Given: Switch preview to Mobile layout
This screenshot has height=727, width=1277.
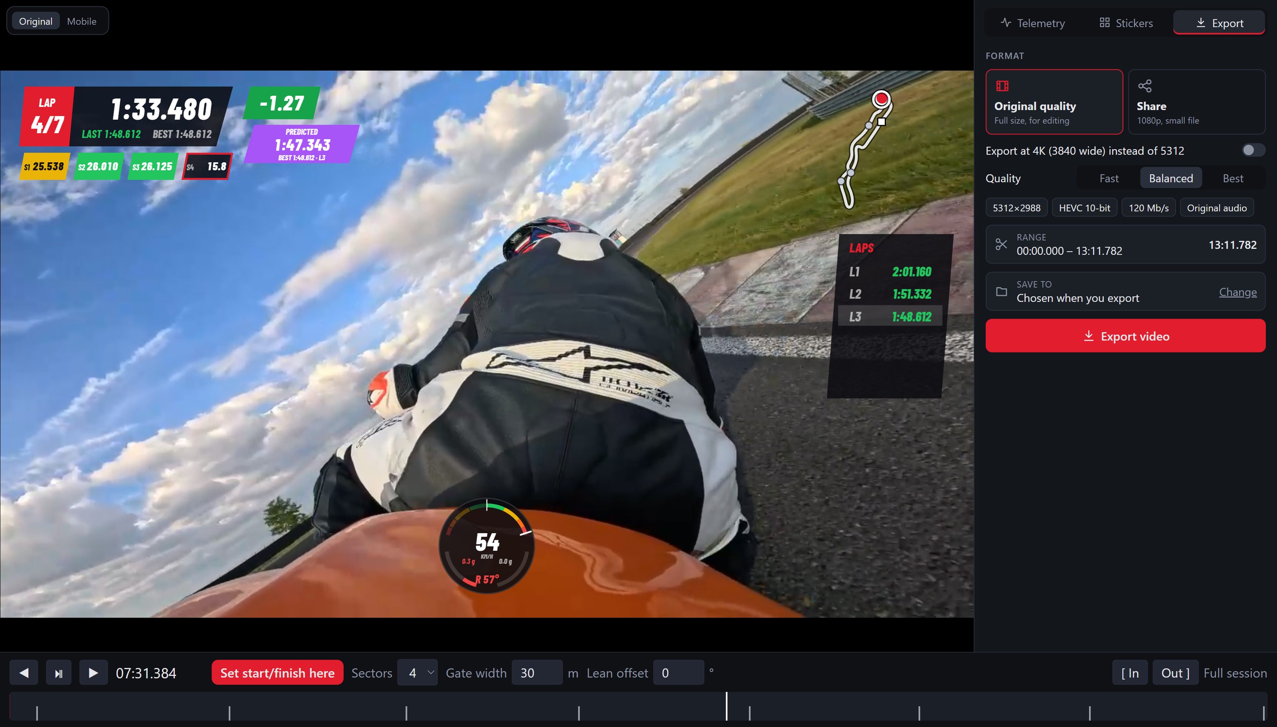Looking at the screenshot, I should [81, 21].
